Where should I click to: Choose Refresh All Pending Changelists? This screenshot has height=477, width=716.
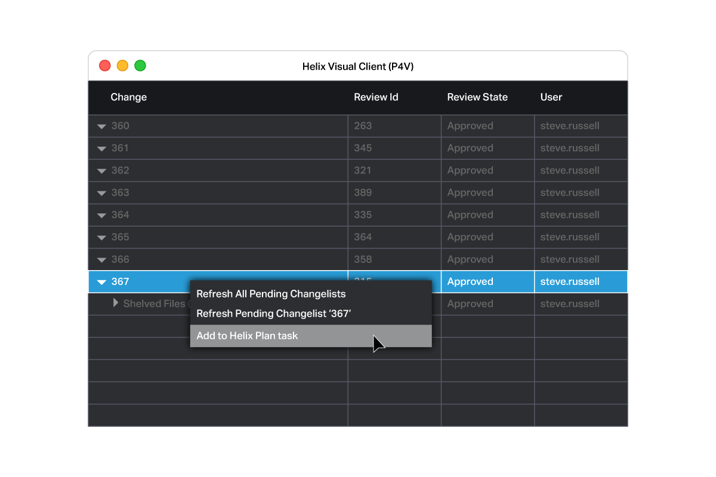(311, 293)
